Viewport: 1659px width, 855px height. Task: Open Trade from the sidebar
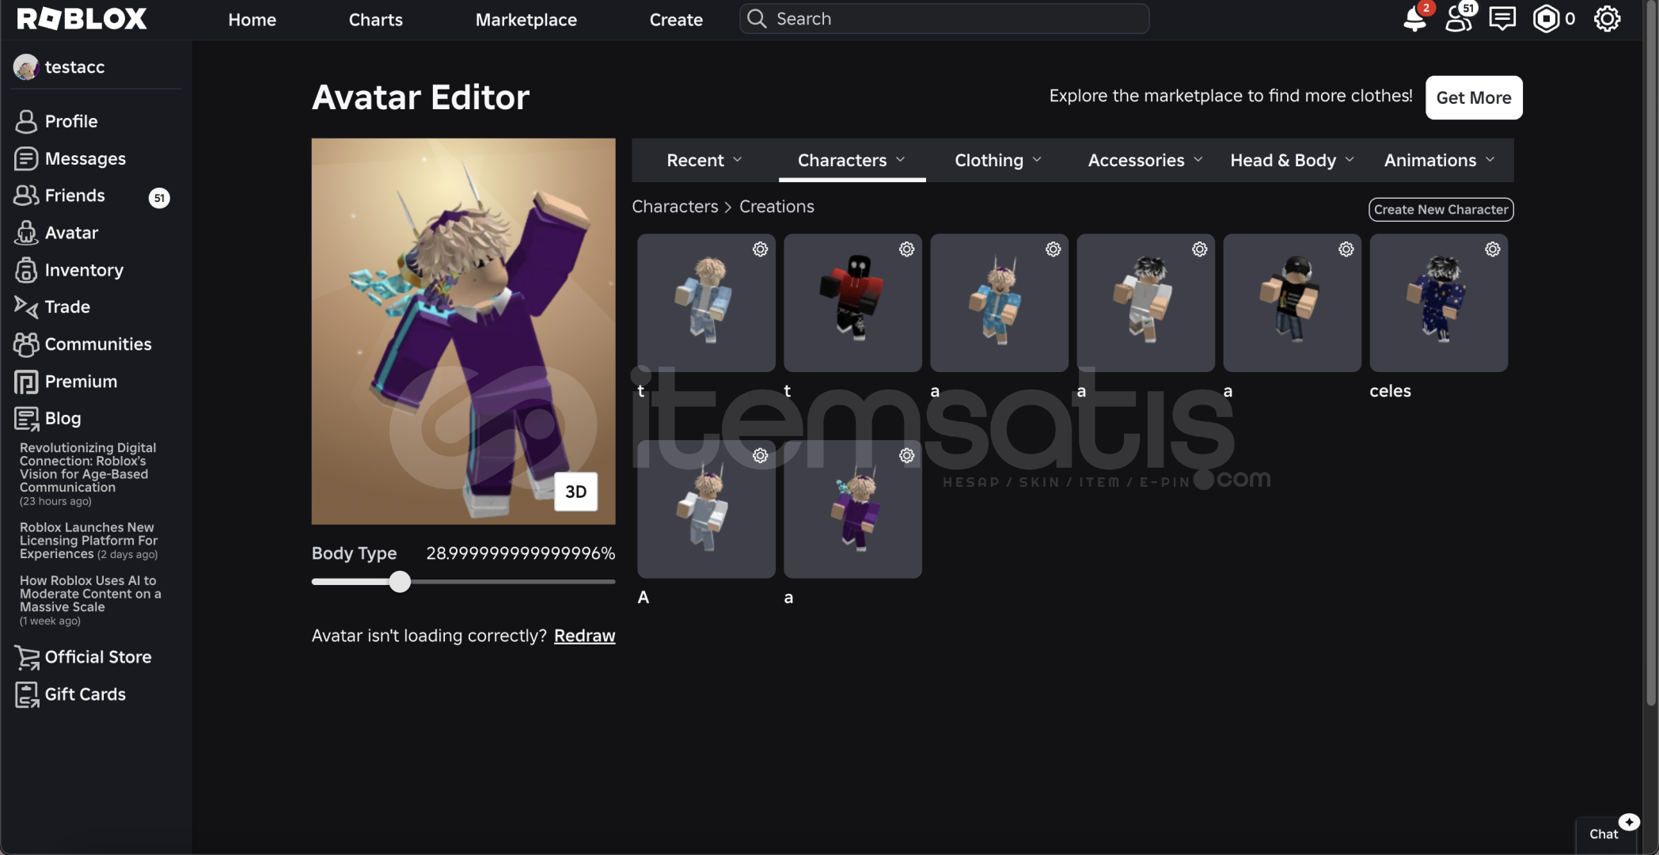coord(52,306)
